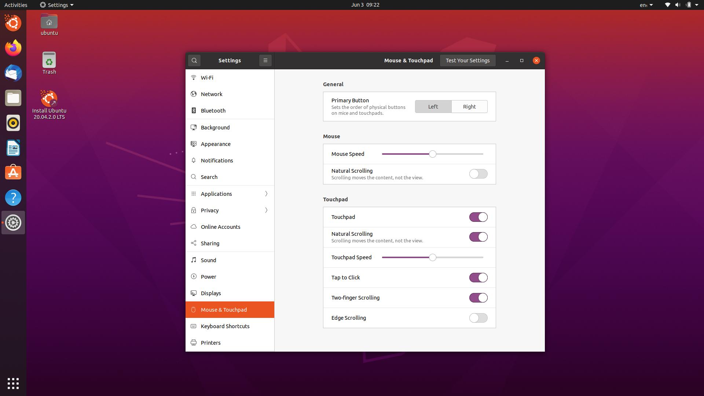Open the hamburger menu in Settings header

(265, 60)
